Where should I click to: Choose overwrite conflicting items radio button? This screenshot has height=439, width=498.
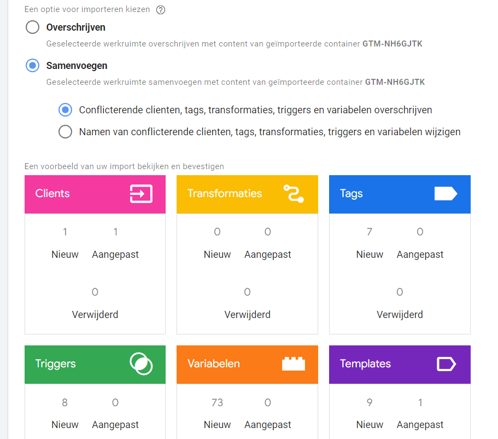[x=66, y=110]
